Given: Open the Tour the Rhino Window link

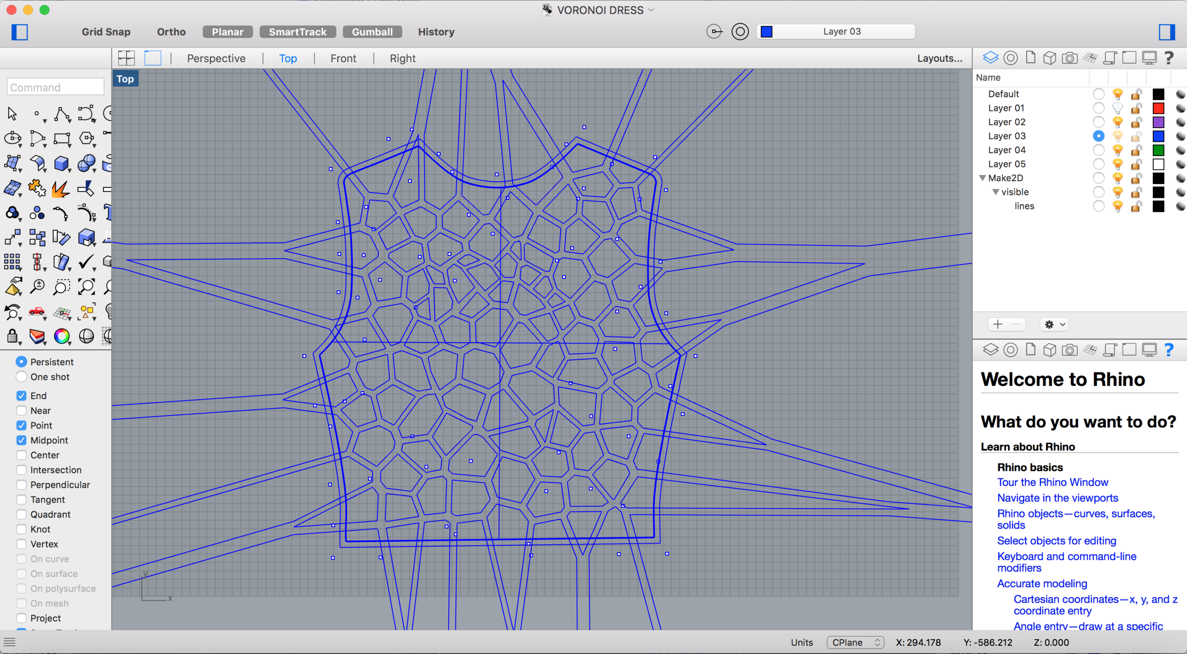Looking at the screenshot, I should coord(1053,482).
